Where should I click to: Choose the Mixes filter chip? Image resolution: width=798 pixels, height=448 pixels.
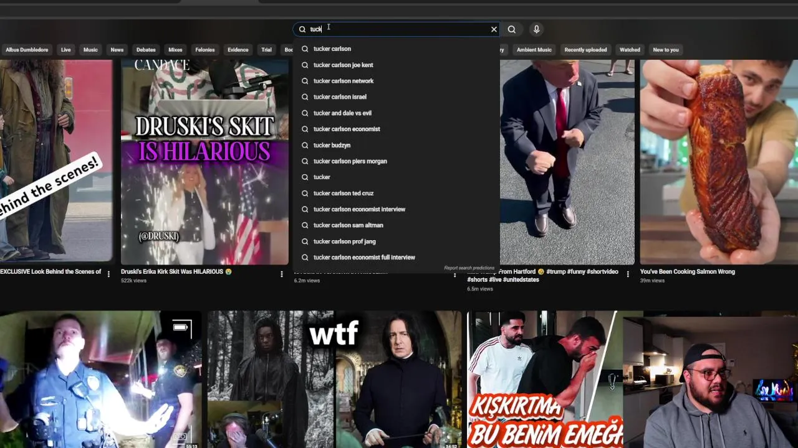[175, 50]
